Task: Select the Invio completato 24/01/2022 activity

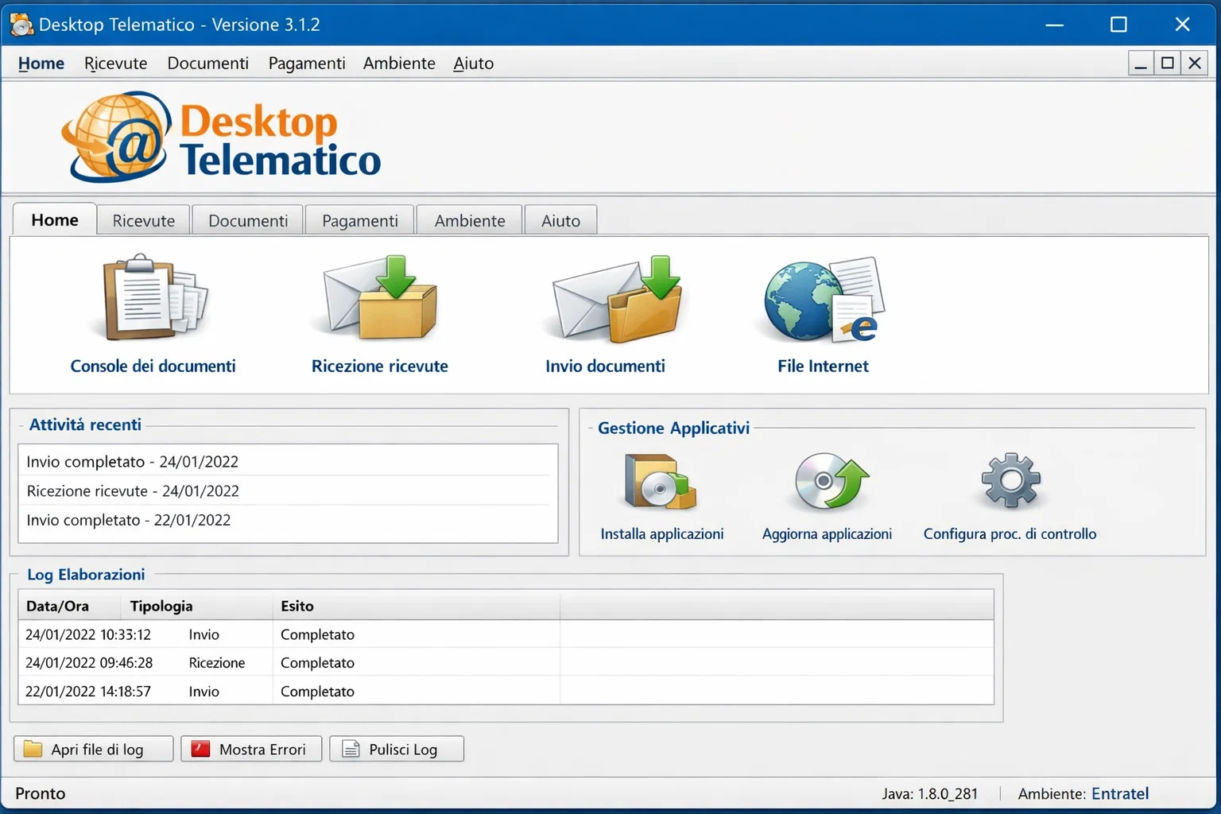Action: tap(133, 461)
